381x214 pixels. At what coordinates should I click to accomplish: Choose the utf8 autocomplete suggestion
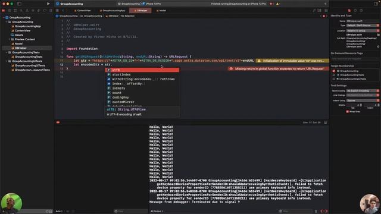[x=142, y=70]
